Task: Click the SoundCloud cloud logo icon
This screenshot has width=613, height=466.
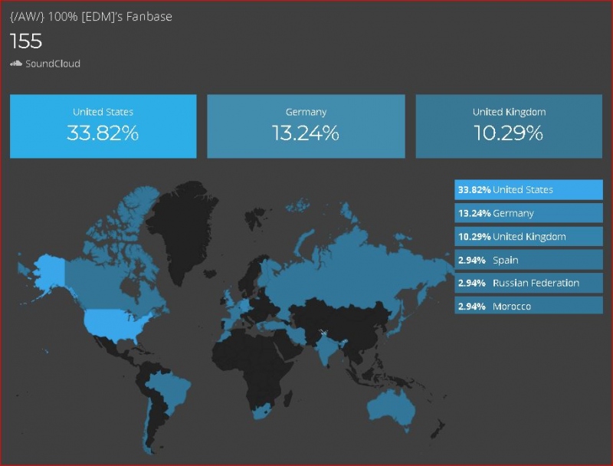Action: point(16,64)
